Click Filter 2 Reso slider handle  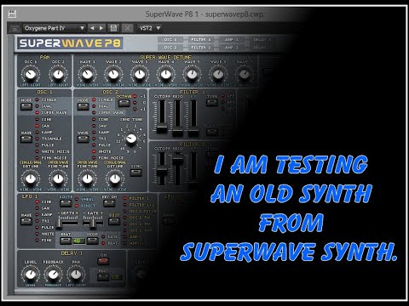click(177, 161)
